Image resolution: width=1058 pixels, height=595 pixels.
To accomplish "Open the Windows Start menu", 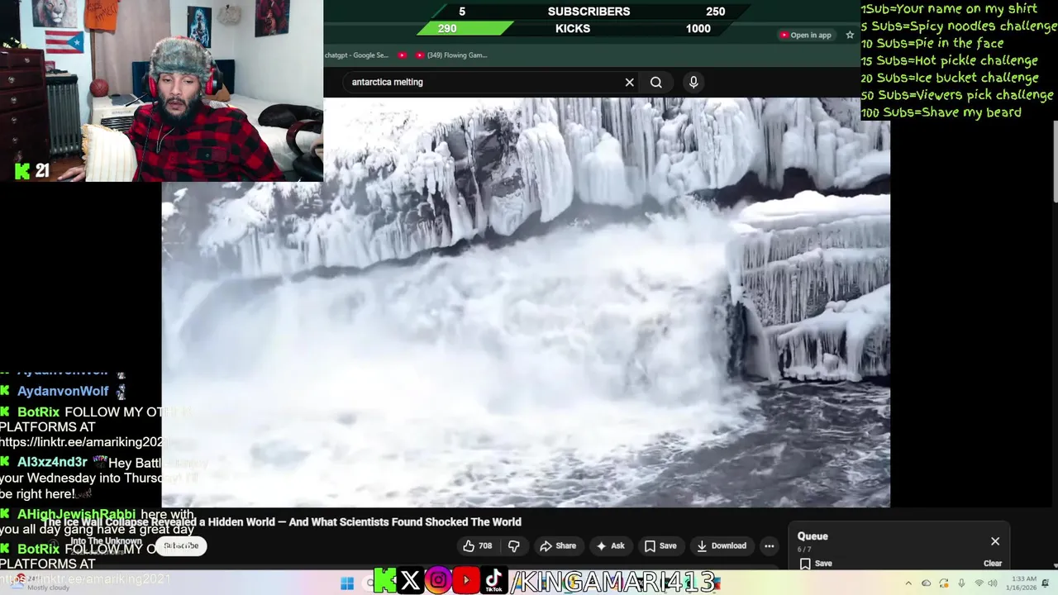I will click(x=347, y=583).
